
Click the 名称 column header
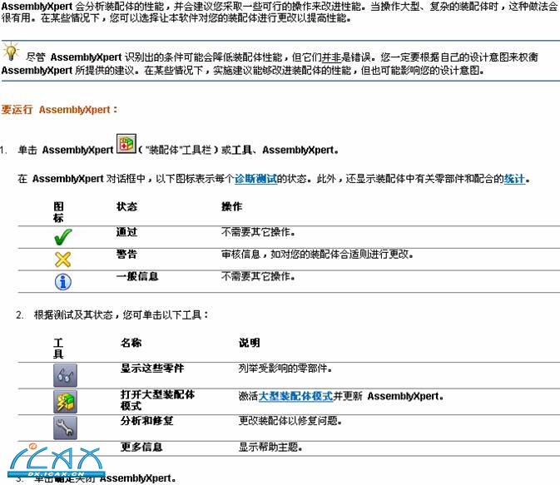pos(131,343)
